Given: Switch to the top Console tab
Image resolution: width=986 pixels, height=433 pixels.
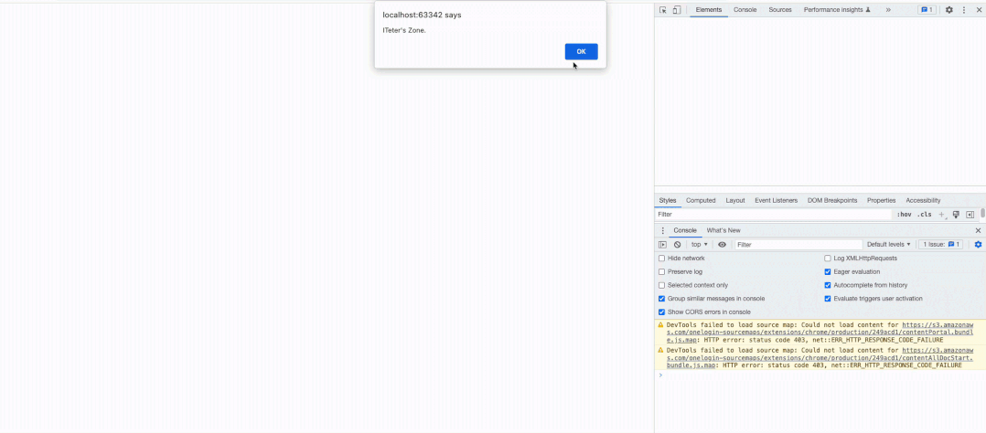Looking at the screenshot, I should 745,10.
